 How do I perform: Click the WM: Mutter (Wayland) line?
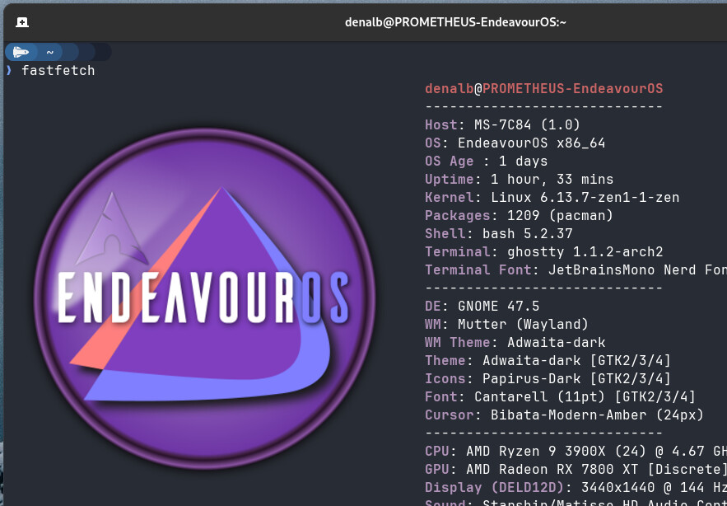point(507,324)
